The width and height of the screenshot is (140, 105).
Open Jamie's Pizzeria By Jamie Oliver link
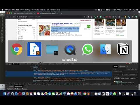(x=65, y=29)
